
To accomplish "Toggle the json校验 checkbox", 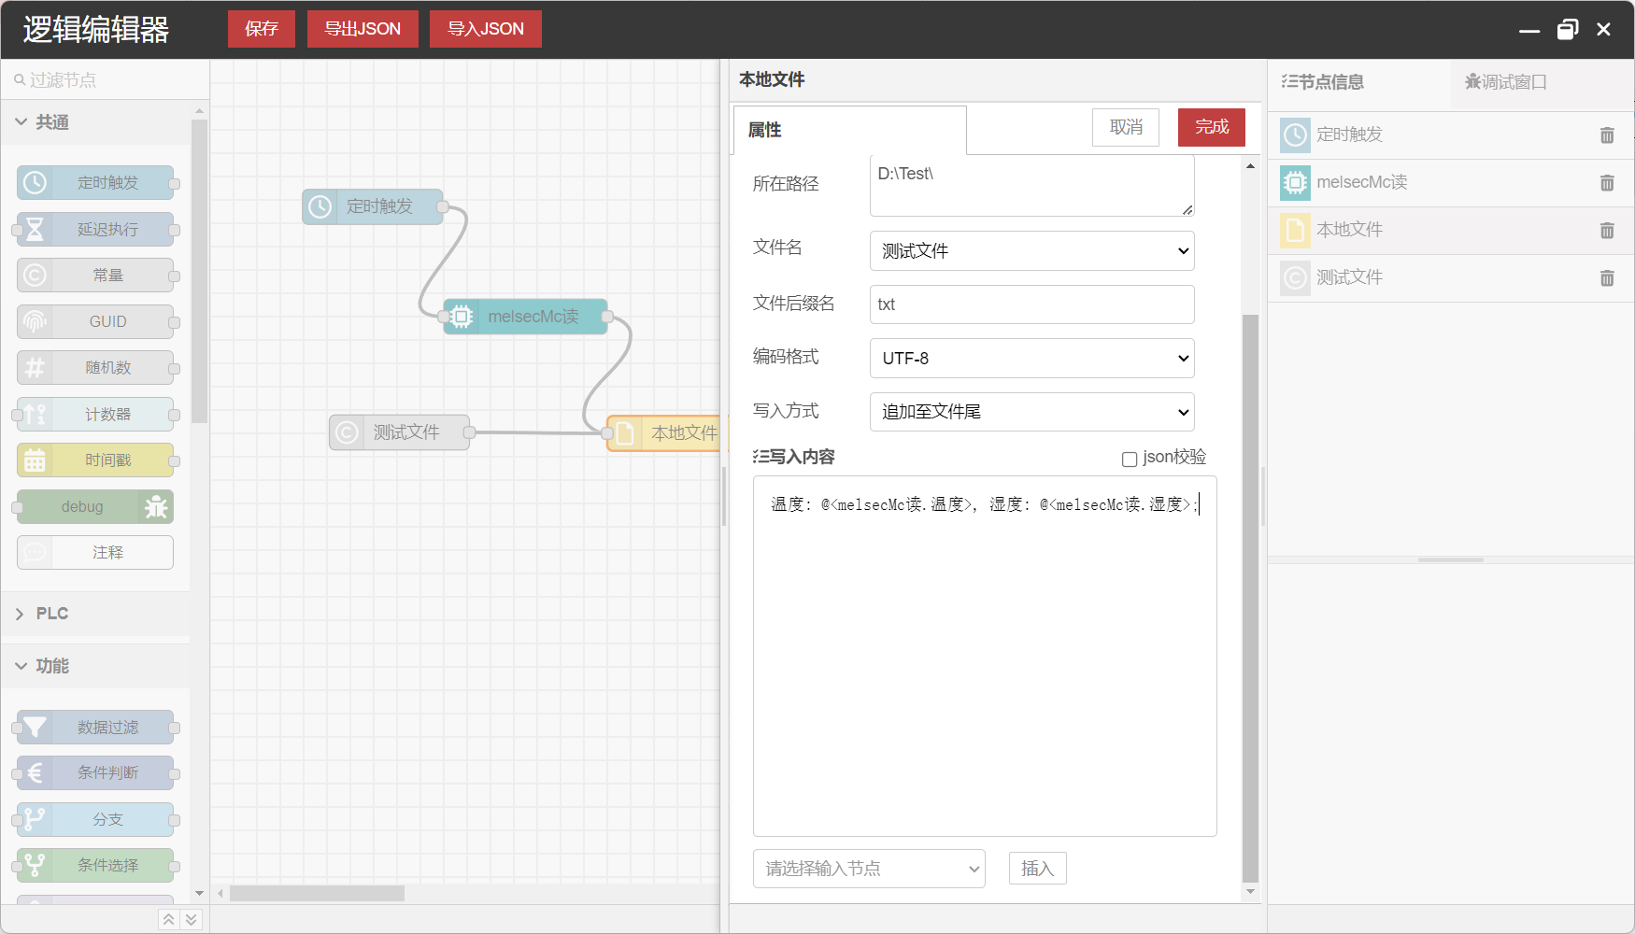I will (1130, 459).
